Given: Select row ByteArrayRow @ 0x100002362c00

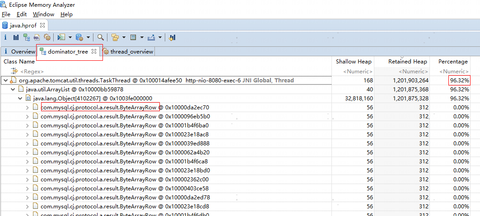Looking at the screenshot, I should [235, 179].
